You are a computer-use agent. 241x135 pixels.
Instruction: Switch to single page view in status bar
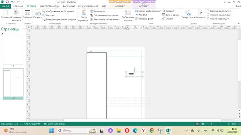tap(197, 124)
